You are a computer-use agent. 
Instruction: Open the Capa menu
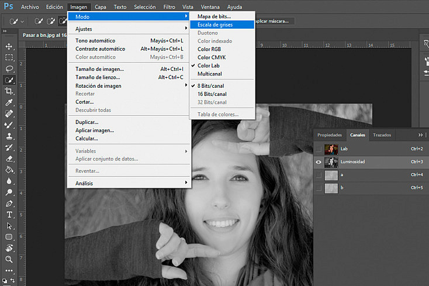click(101, 7)
